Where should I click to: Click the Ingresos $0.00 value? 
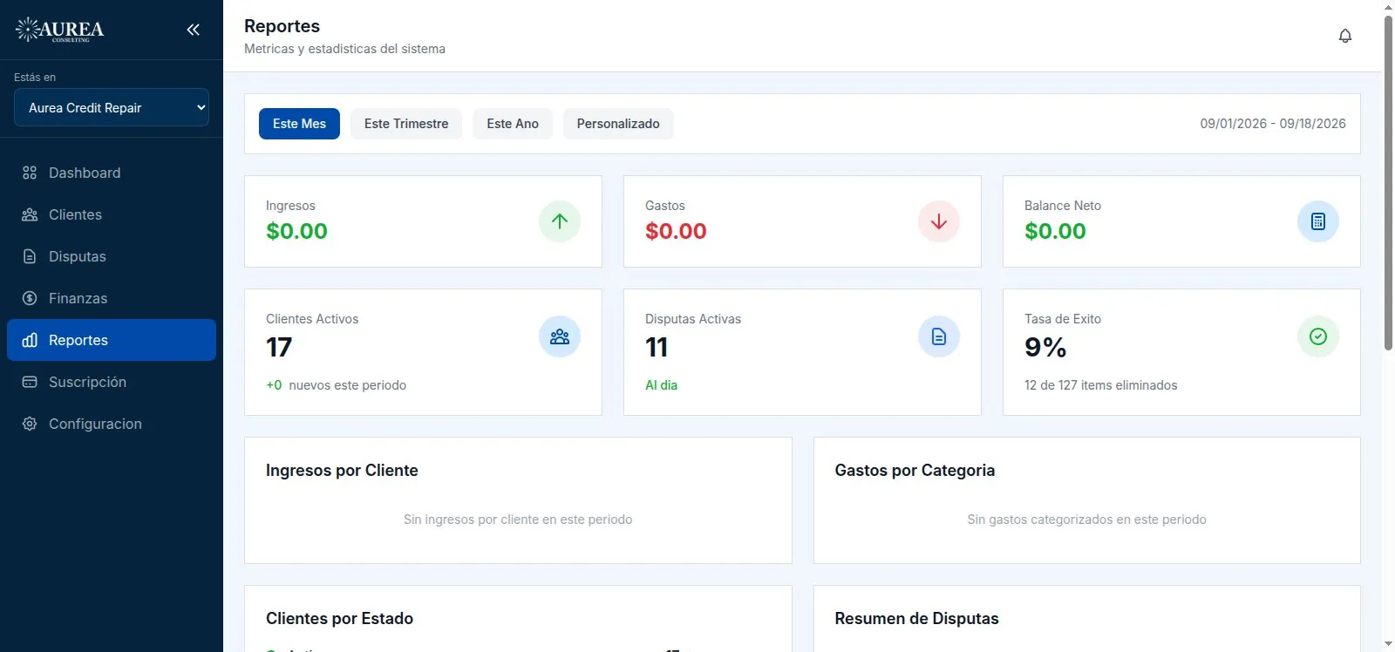(296, 231)
